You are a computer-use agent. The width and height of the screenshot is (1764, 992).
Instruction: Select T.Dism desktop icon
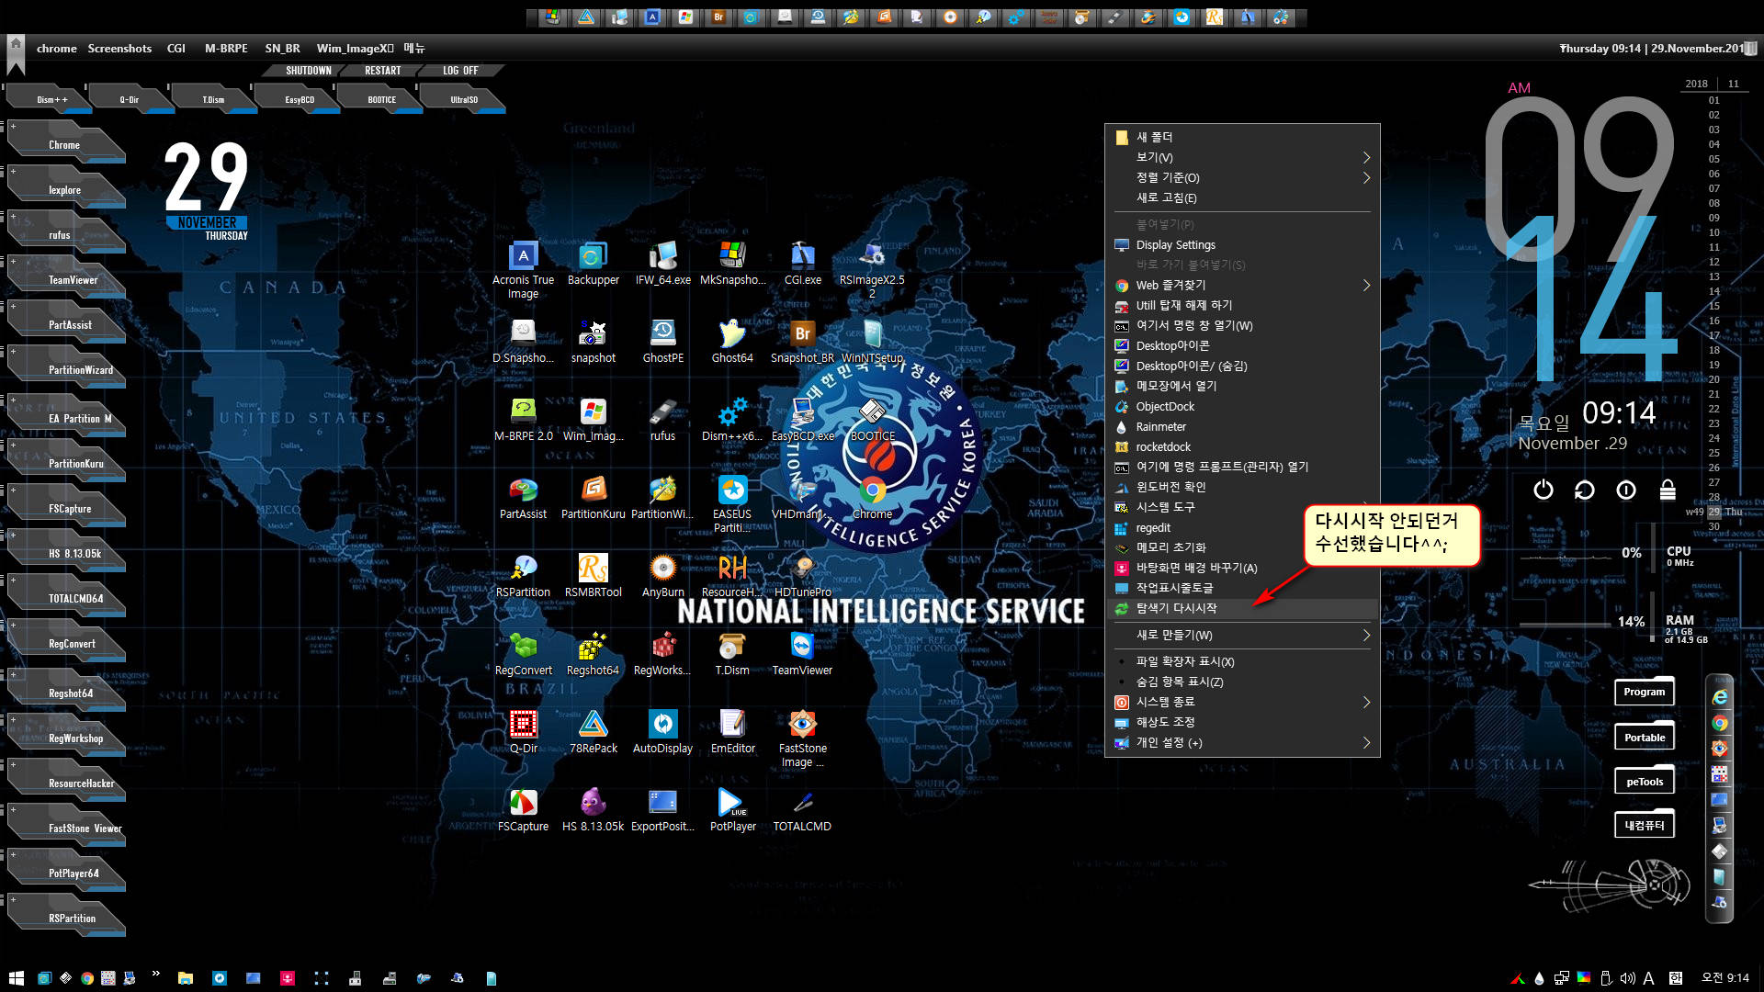pos(732,654)
